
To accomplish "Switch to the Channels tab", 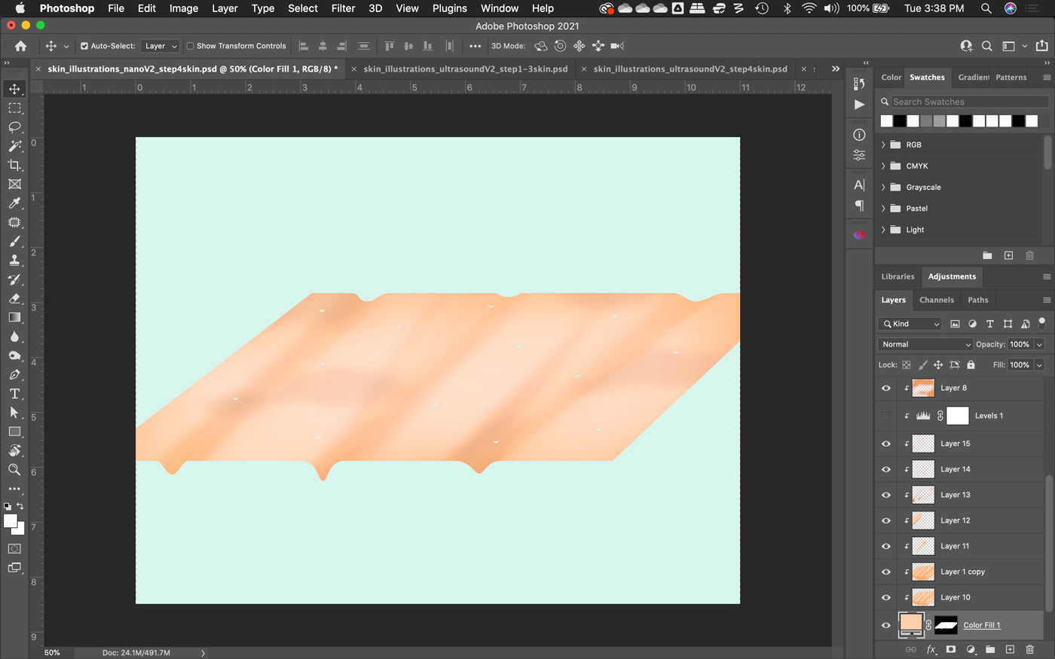I will point(937,300).
